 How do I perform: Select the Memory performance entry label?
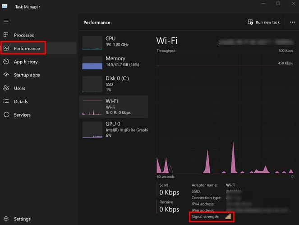pos(115,58)
